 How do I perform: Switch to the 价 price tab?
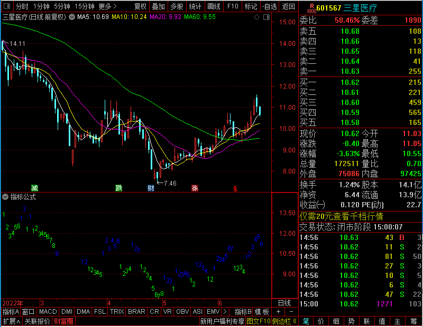pyautogui.click(x=321, y=321)
